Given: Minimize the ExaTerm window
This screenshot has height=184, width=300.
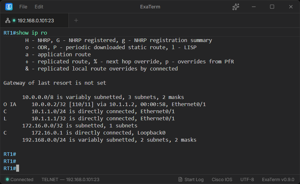Looking at the screenshot, I should tap(254, 7).
